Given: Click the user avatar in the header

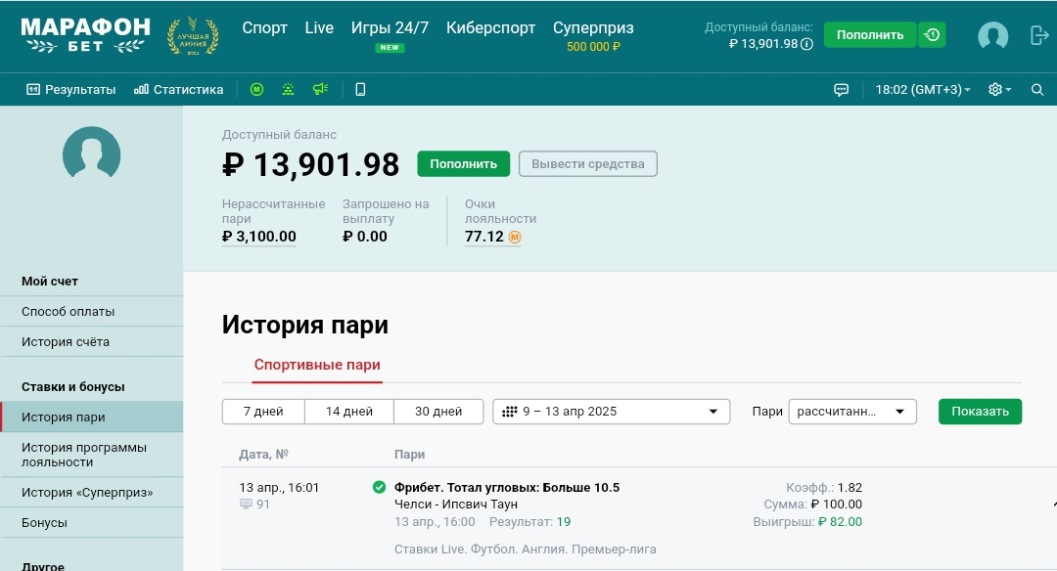Looking at the screenshot, I should coord(992,36).
